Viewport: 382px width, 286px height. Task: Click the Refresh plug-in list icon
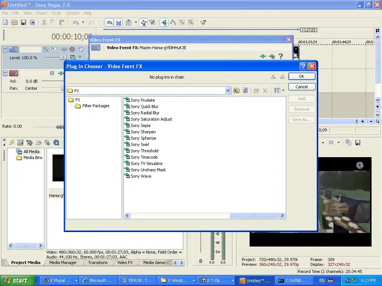pos(245,91)
